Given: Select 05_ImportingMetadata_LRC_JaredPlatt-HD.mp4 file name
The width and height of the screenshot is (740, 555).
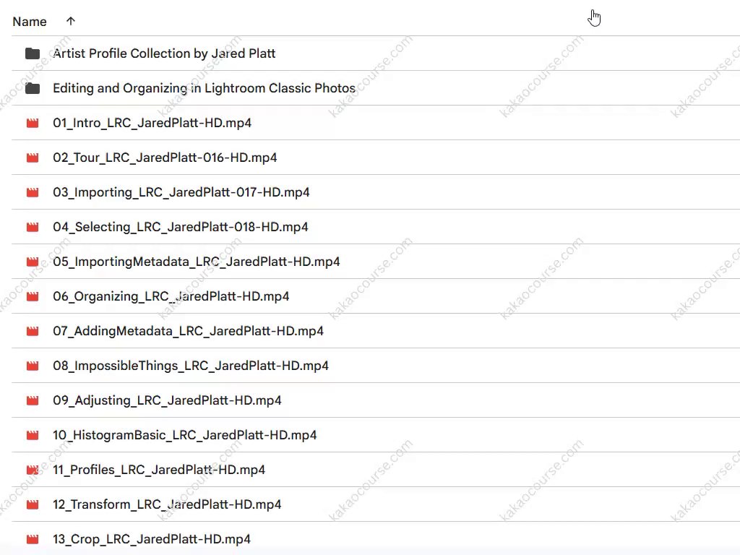Looking at the screenshot, I should tap(197, 262).
